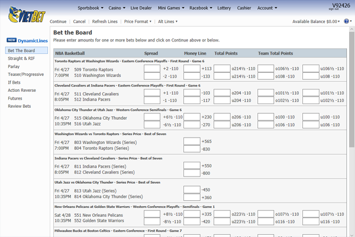Click the Toronto Raptors +113 money line field
The width and height of the screenshot is (355, 237).
pyautogui.click(x=192, y=69)
